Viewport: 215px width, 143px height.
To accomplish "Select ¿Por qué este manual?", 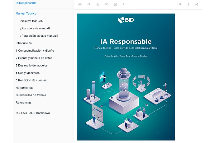I will 35,28.
